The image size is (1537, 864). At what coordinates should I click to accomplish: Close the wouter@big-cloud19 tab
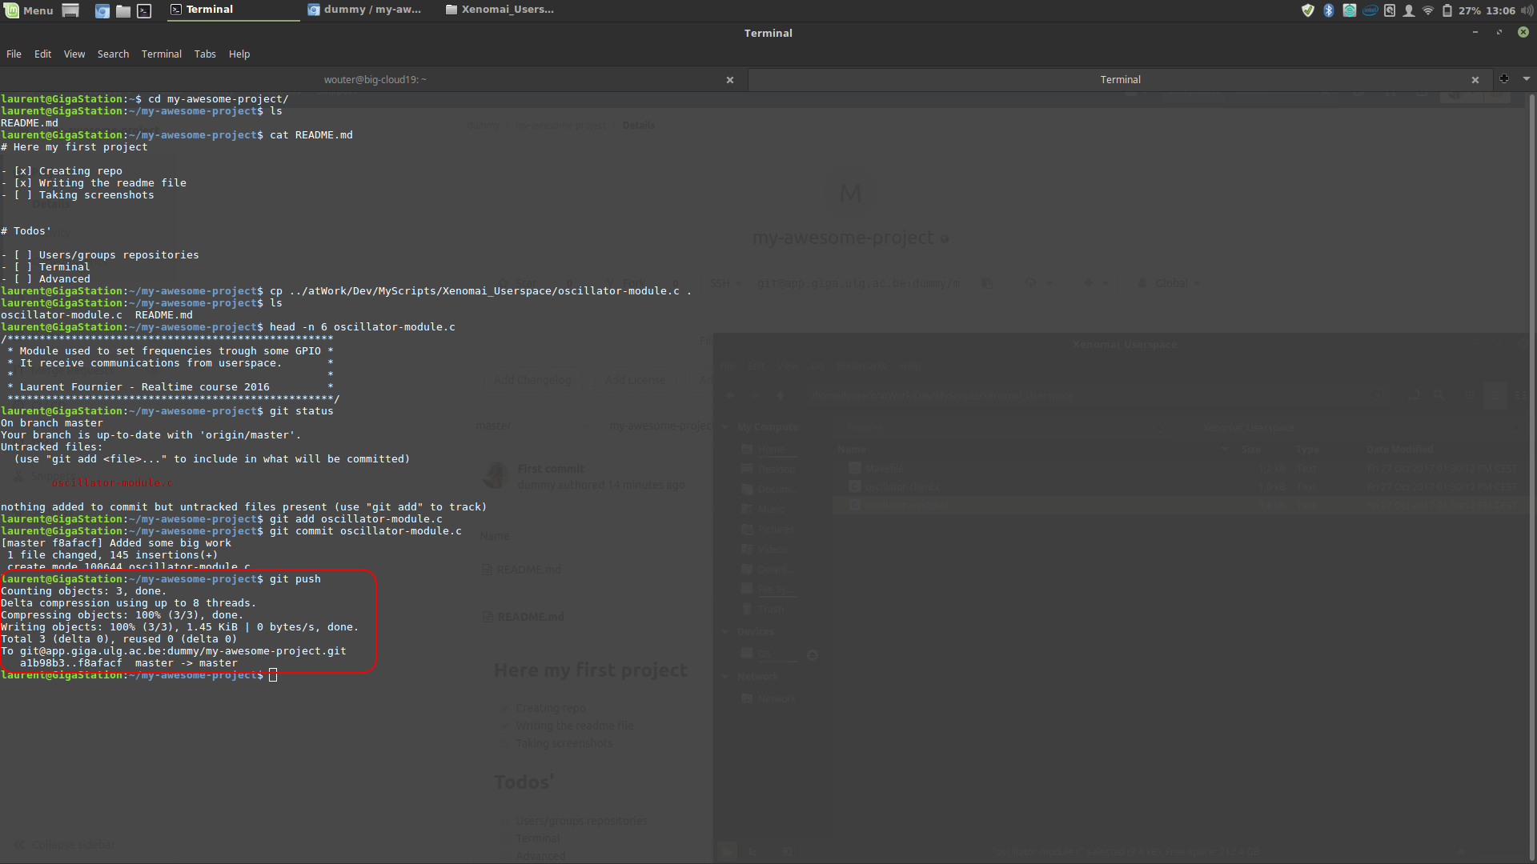tap(730, 80)
